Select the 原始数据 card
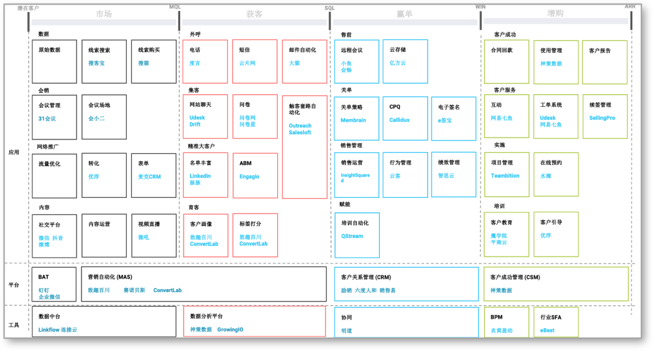The height and width of the screenshot is (351, 654). tap(54, 62)
